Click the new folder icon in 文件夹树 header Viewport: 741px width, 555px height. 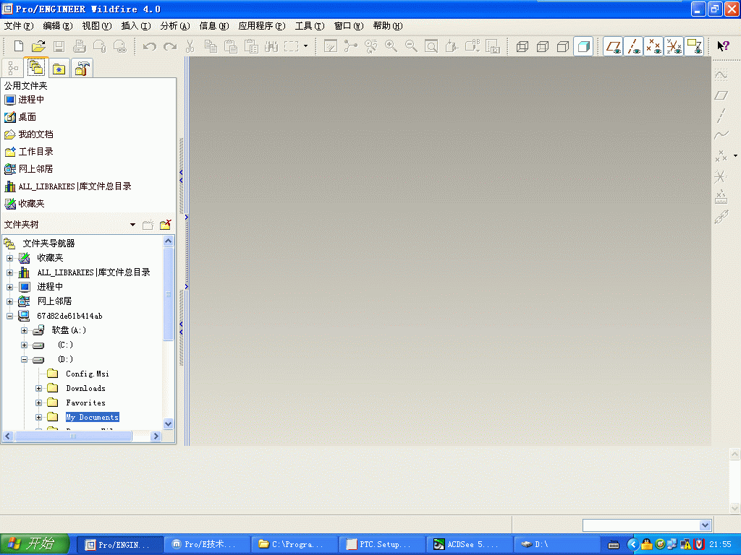pyautogui.click(x=148, y=225)
